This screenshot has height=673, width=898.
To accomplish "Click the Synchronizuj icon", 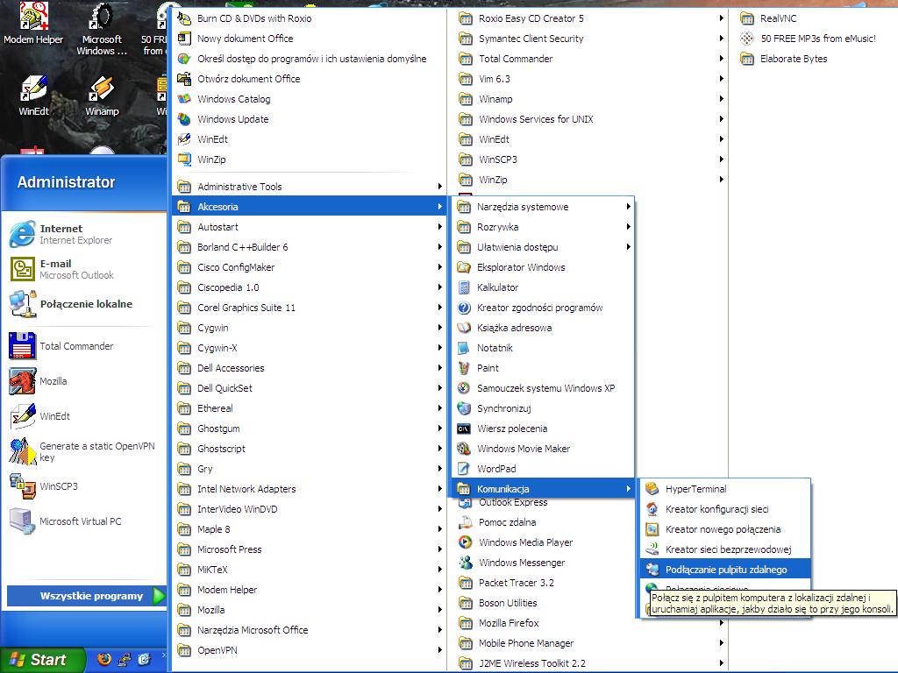I will pyautogui.click(x=464, y=408).
